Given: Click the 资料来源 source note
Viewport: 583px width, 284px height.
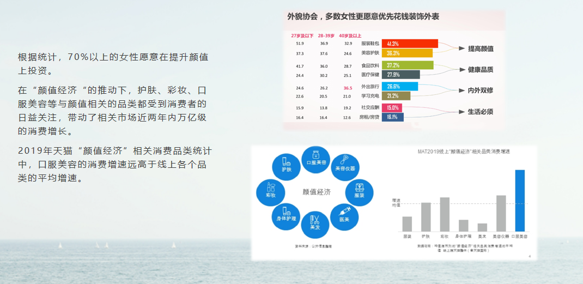Looking at the screenshot, I should pos(313,246).
